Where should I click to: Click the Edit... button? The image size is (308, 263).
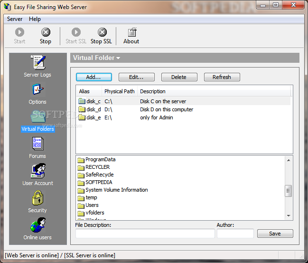pos(137,77)
